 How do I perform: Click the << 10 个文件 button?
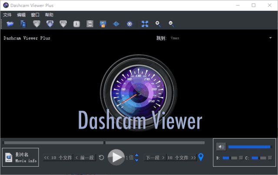click(x=58, y=158)
